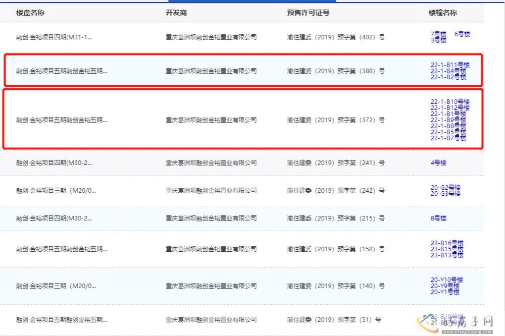This screenshot has width=505, height=336.
Task: Follow the 20-Y1号楼 link
Action: 445,292
